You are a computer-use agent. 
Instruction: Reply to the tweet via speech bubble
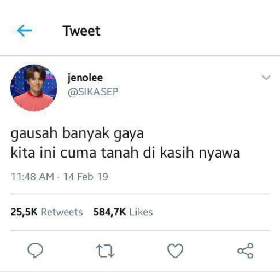pos(35,250)
